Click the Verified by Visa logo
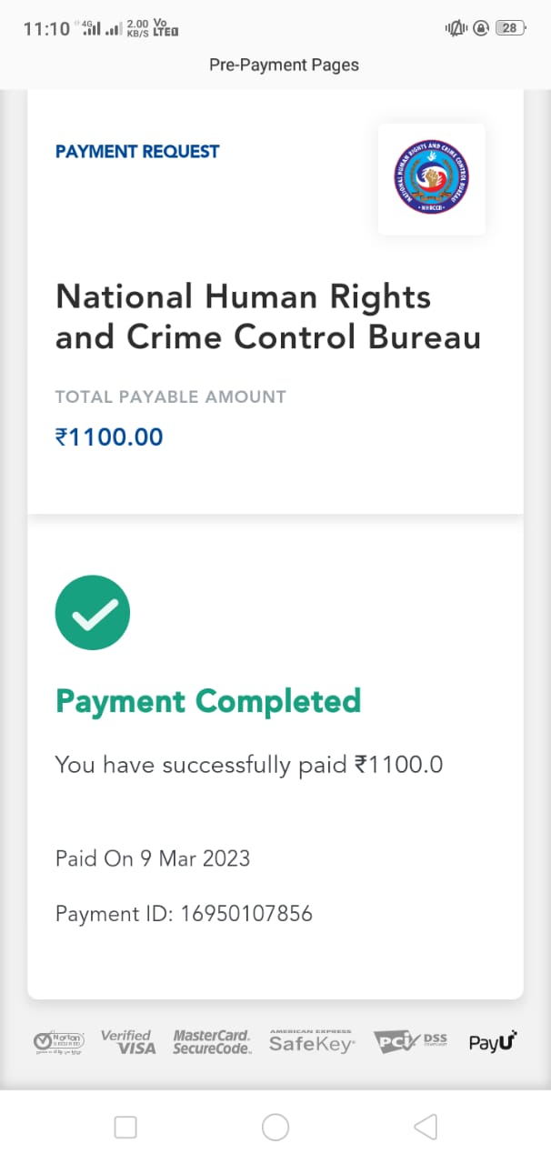Image resolution: width=551 pixels, height=1164 pixels. tap(128, 1042)
